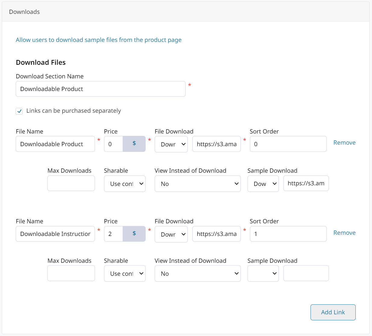Toggle Links can be purchased separately checkbox
The width and height of the screenshot is (372, 336).
(19, 111)
